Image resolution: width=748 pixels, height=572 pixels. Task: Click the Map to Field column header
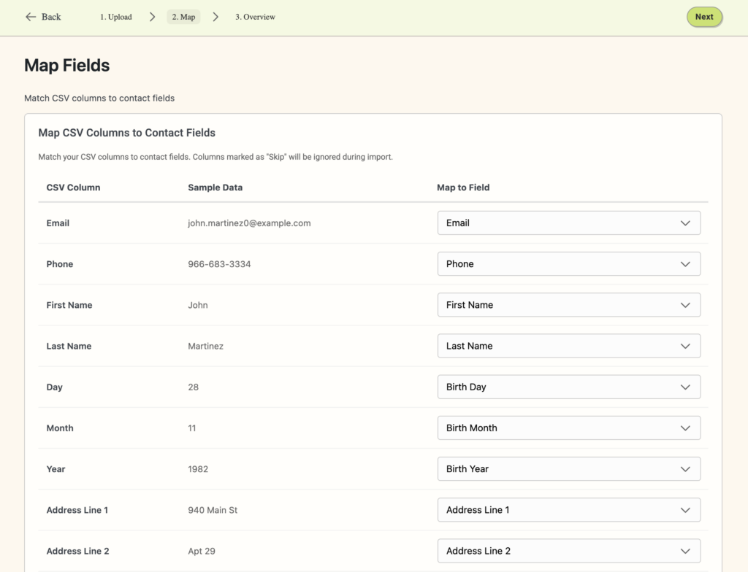pyautogui.click(x=463, y=188)
